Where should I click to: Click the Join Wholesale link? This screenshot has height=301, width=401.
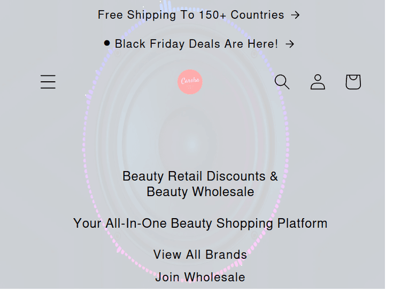point(200,277)
